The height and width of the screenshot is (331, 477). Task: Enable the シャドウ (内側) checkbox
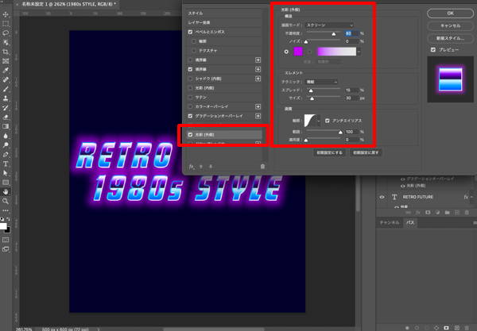pos(191,79)
